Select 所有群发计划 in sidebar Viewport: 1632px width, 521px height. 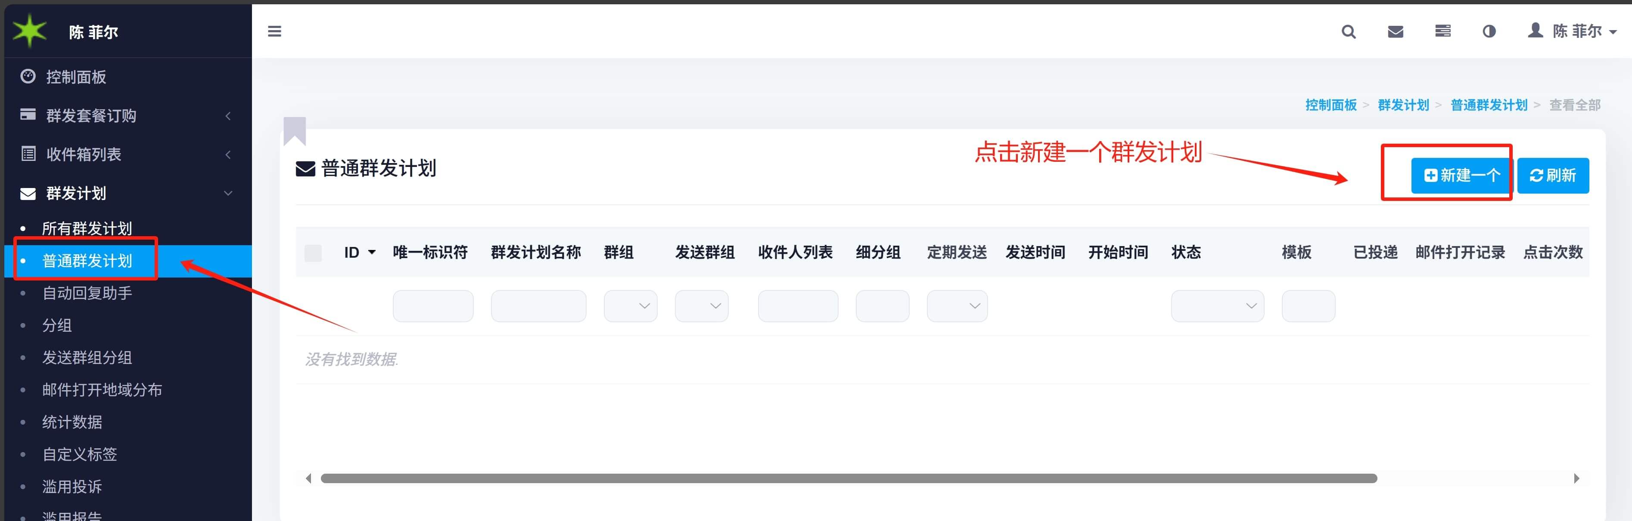click(87, 228)
